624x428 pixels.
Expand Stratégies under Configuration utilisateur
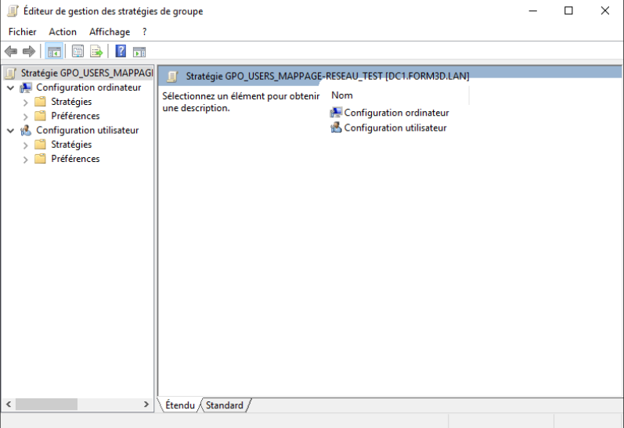point(26,146)
